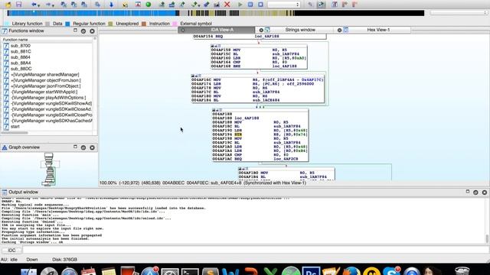Click the Library function legend color swatch
Screen dimensions: 490x275
[7, 24]
